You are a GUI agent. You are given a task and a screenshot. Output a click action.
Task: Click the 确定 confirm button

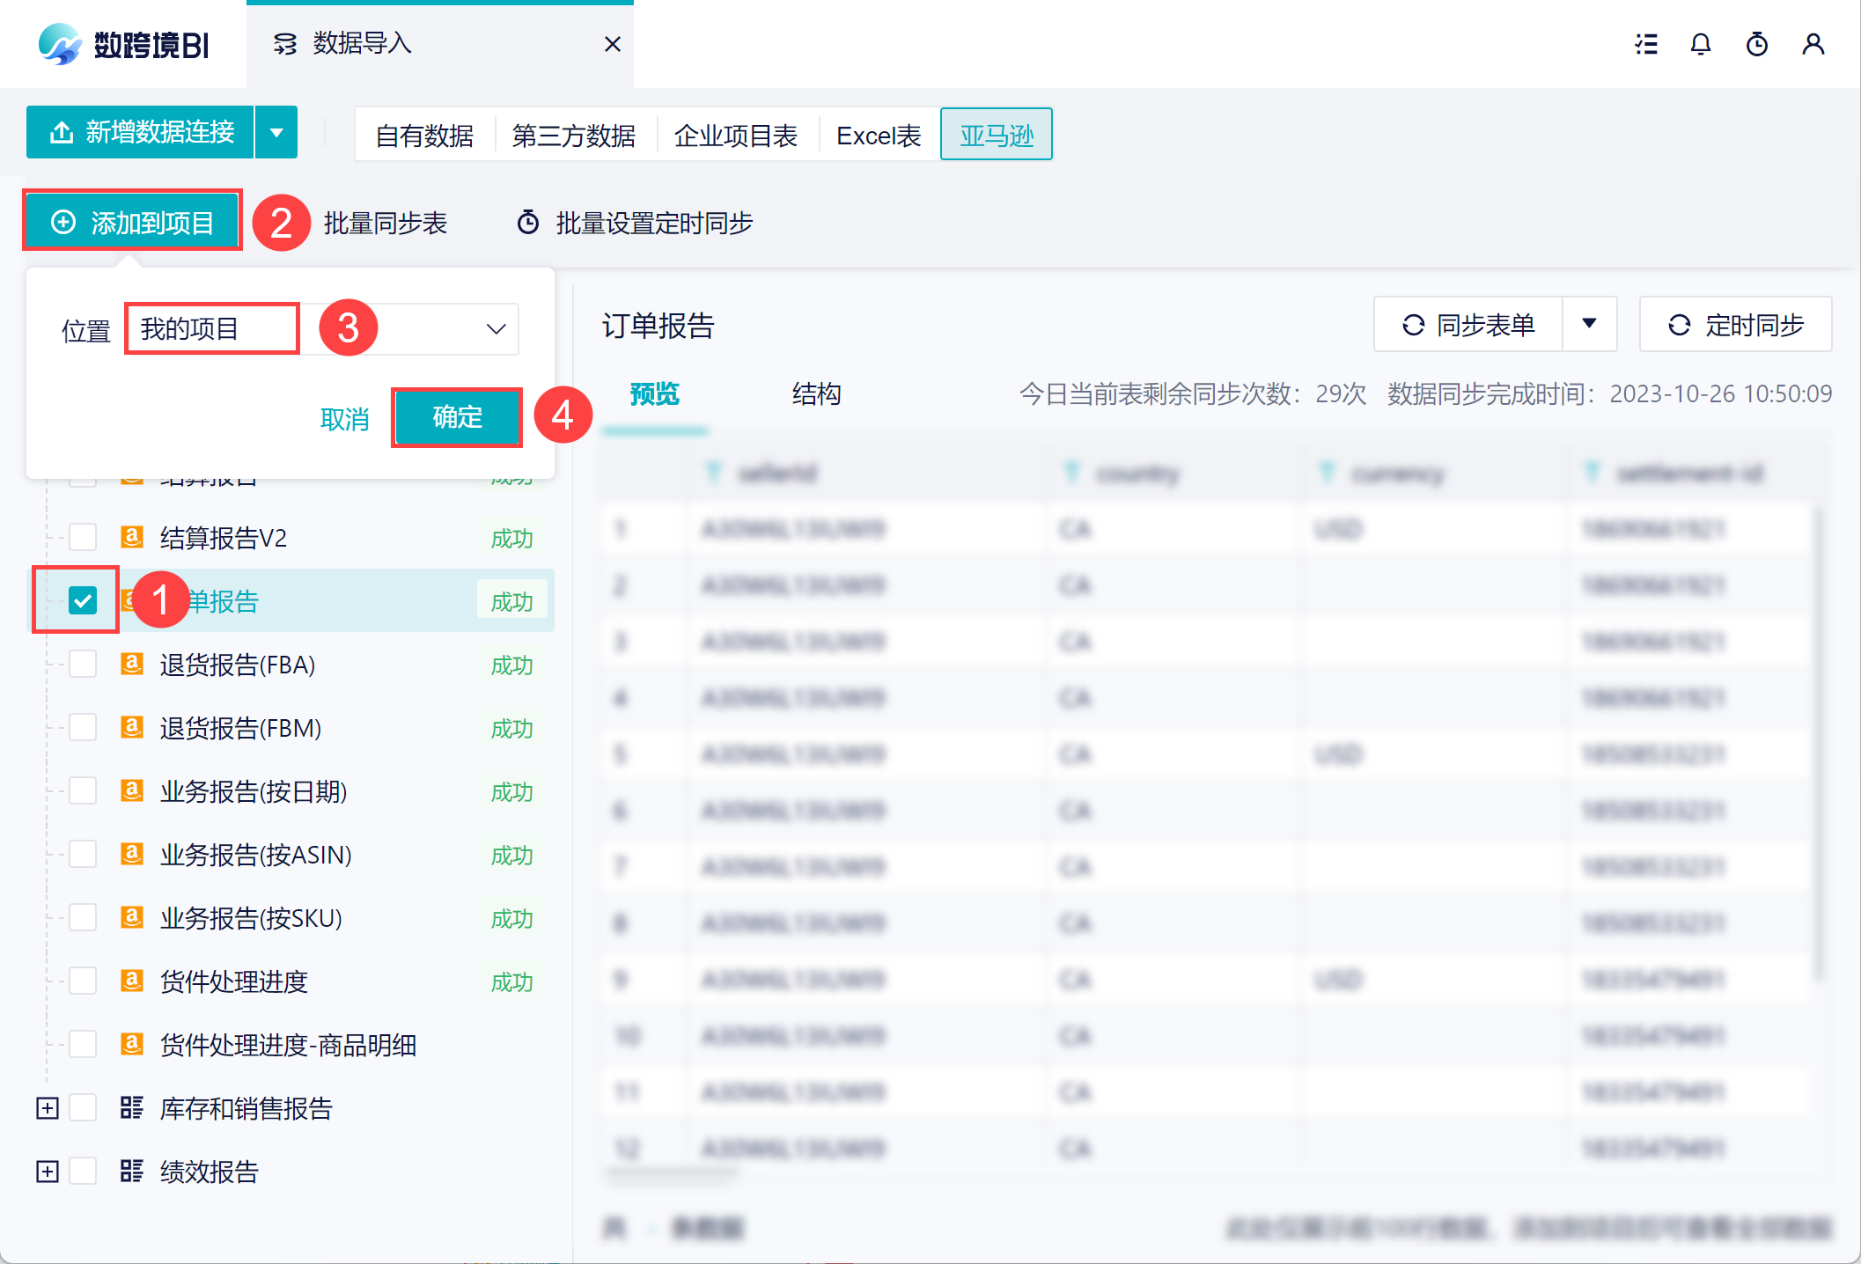[x=457, y=417]
